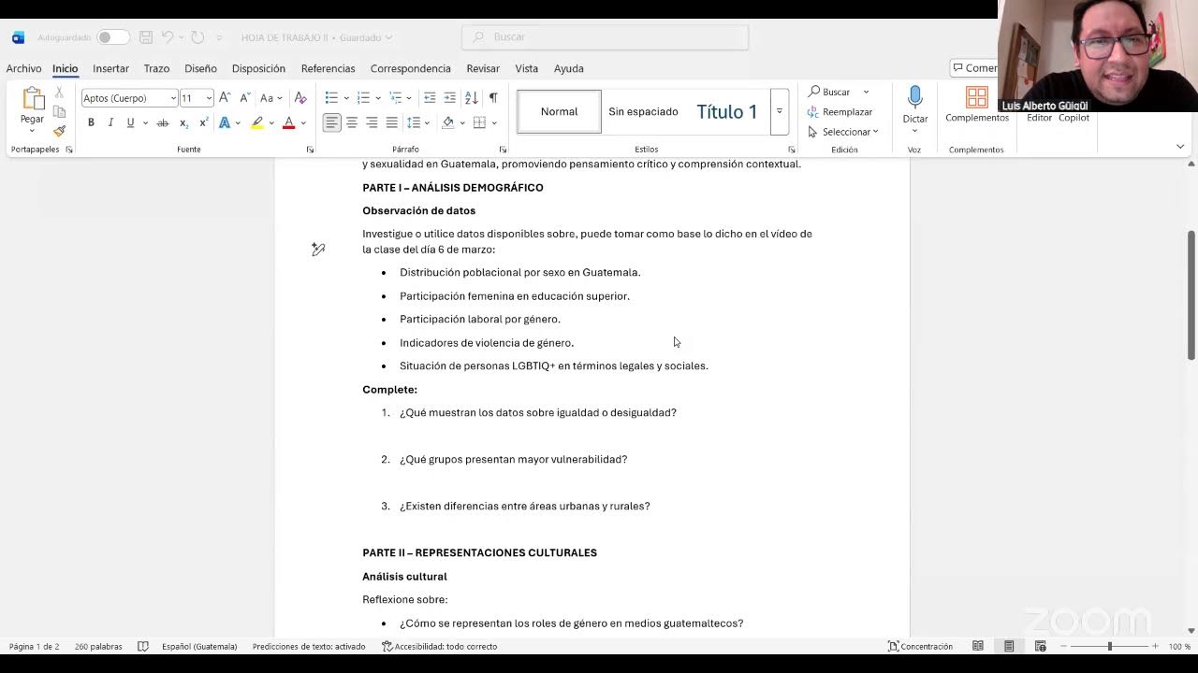Select the Format Painter brush icon
1198x673 pixels.
click(59, 131)
